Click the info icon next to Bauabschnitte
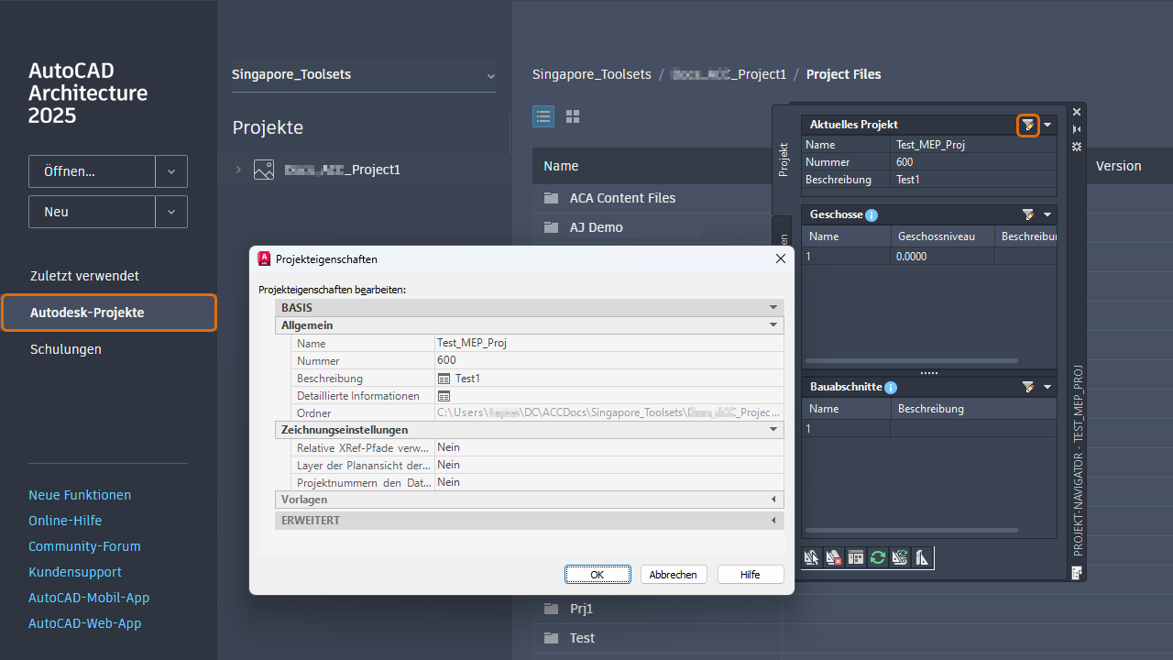The width and height of the screenshot is (1173, 660). coord(891,388)
